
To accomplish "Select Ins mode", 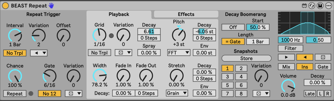I will click(x=305, y=67).
